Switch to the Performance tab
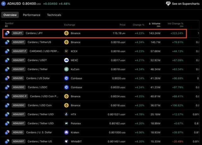Image resolution: width=202 pixels, height=145 pixels. click(x=32, y=15)
